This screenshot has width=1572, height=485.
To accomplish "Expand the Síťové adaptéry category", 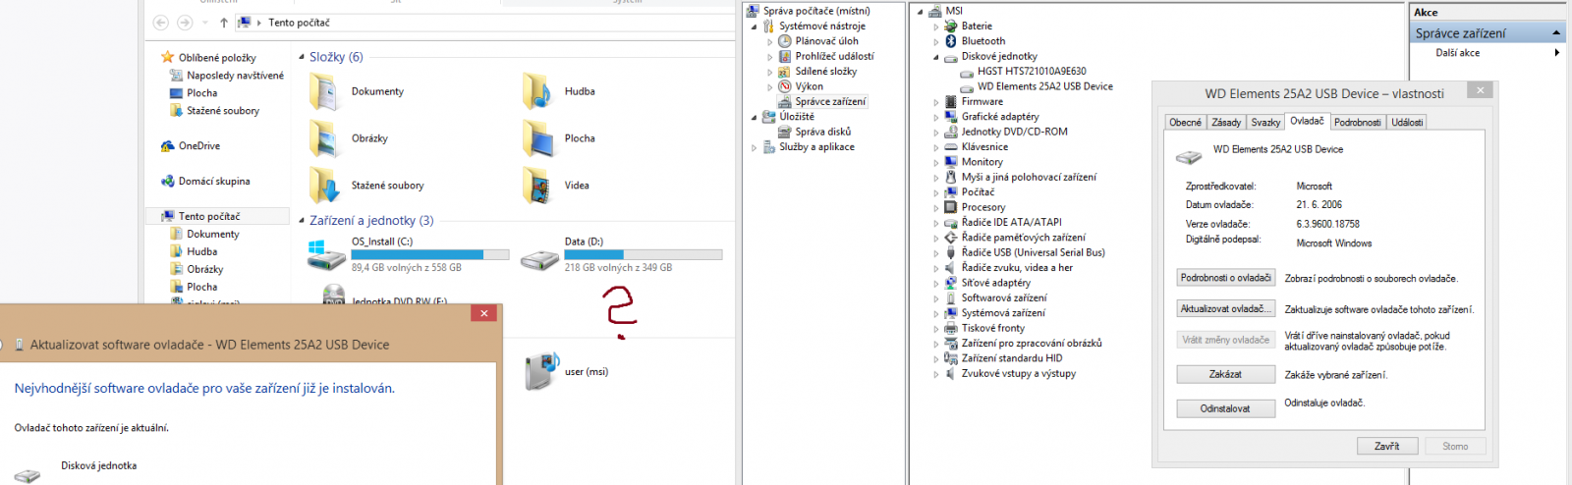I will (936, 283).
